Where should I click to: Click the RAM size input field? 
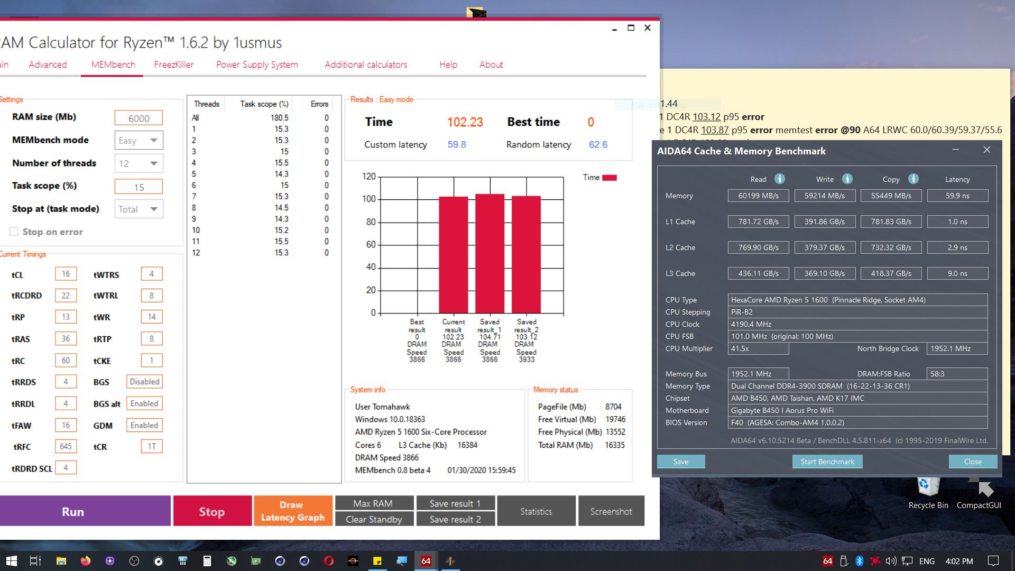(x=139, y=118)
